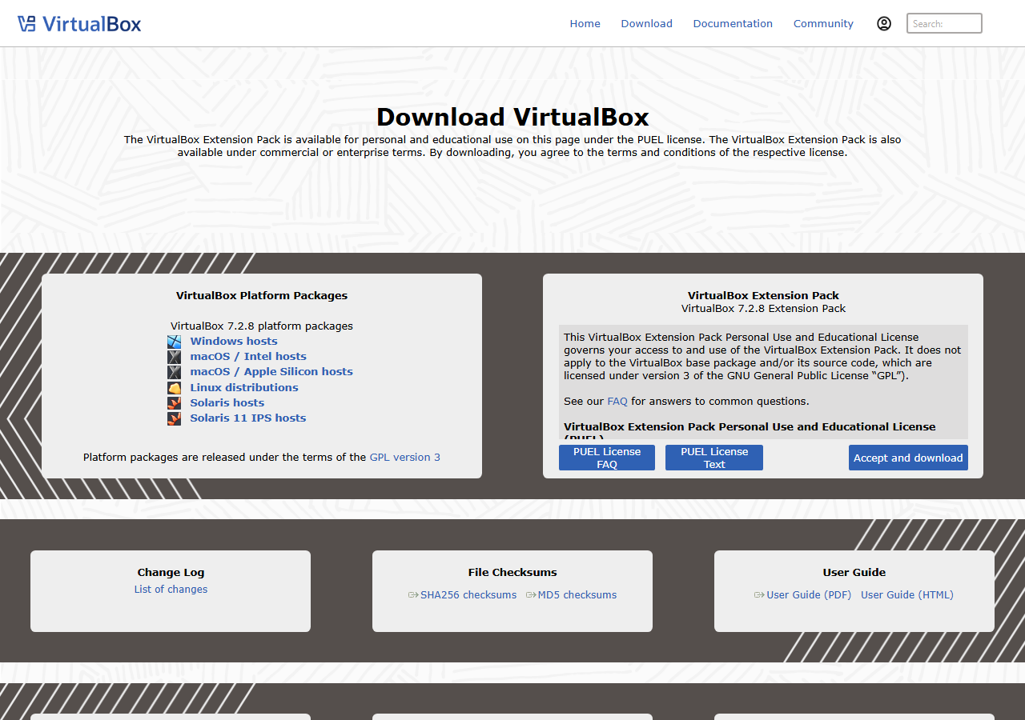Open the GPL version 3 link

(404, 458)
